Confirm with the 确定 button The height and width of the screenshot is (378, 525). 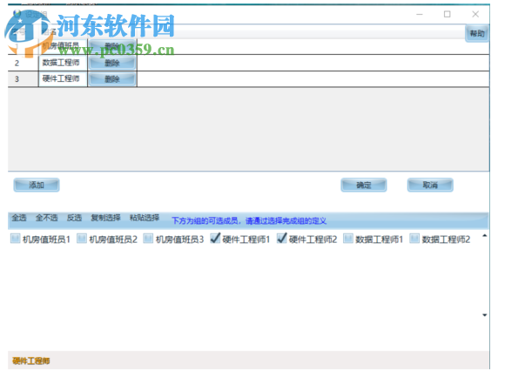[x=364, y=185]
